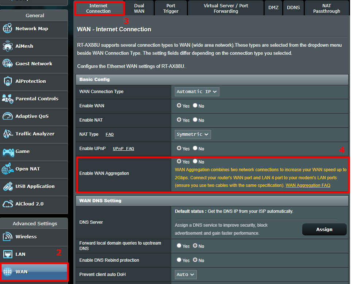Select the Guest Network globe icon
This screenshot has width=353, height=284.
pyautogui.click(x=7, y=64)
